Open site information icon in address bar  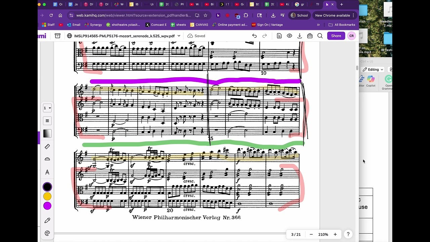(x=71, y=15)
